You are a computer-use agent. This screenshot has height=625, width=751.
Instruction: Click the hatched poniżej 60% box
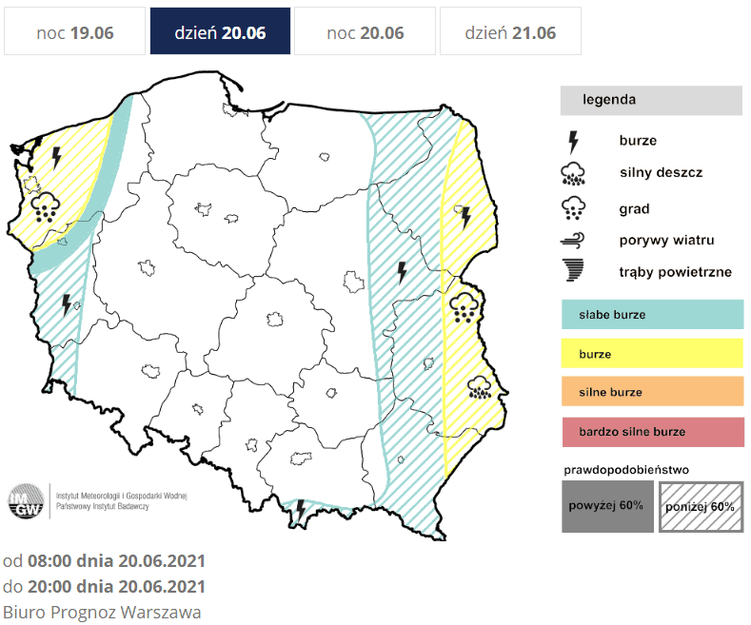[702, 507]
